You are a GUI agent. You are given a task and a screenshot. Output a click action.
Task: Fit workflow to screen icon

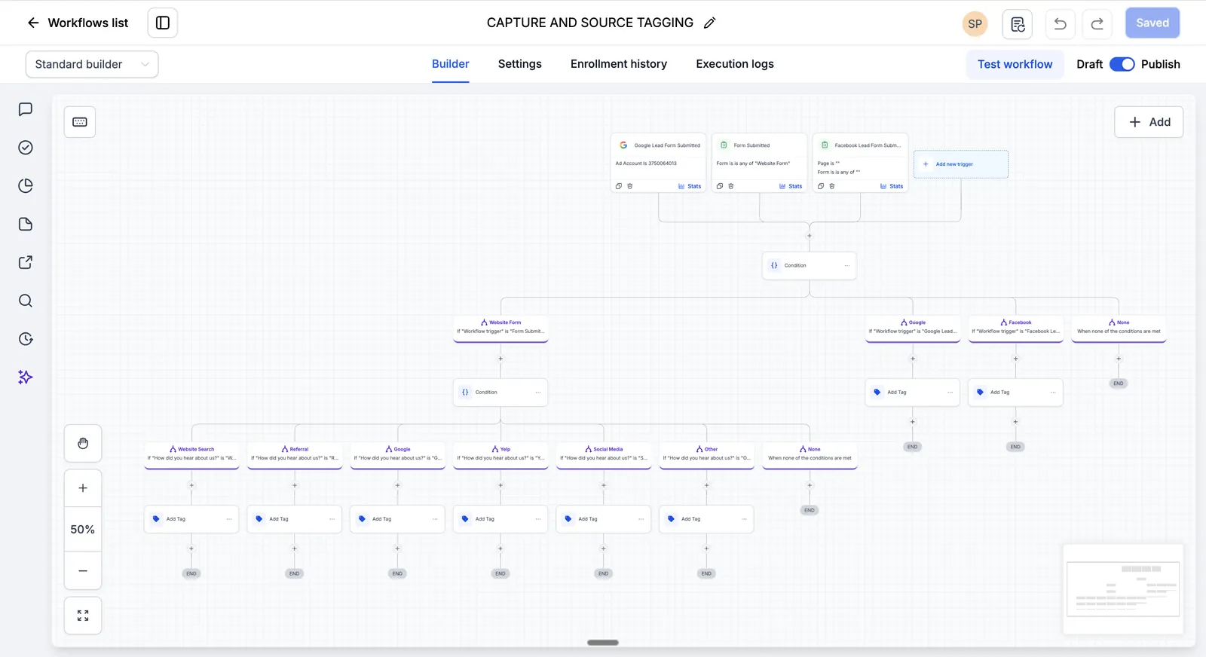83,616
